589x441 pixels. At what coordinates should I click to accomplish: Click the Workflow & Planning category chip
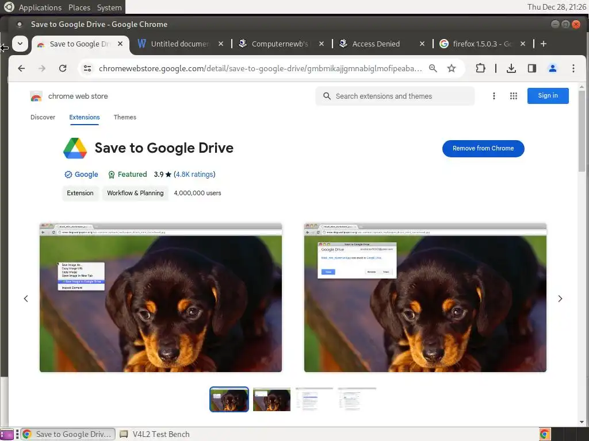click(135, 193)
